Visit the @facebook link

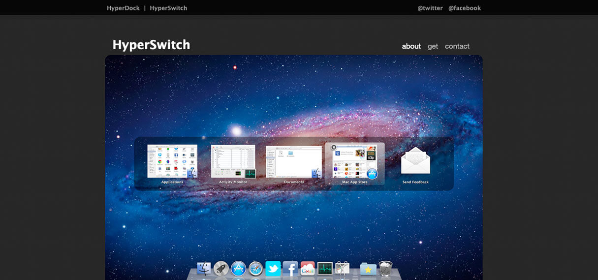(x=465, y=8)
